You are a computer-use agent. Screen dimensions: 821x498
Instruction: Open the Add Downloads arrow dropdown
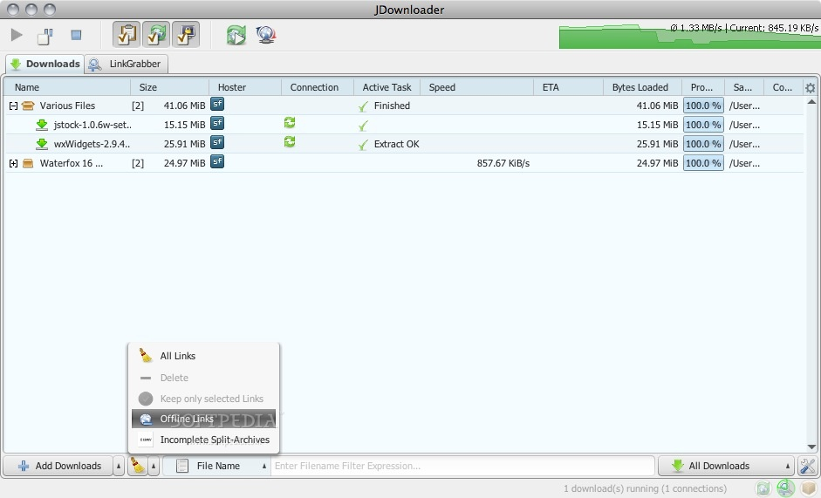click(x=119, y=466)
